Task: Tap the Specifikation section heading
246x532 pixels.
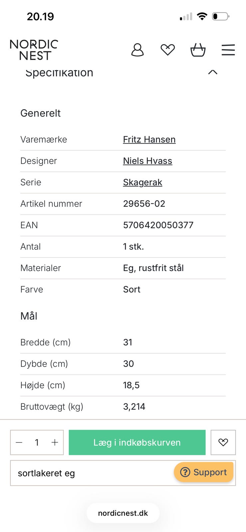Action: click(x=59, y=72)
